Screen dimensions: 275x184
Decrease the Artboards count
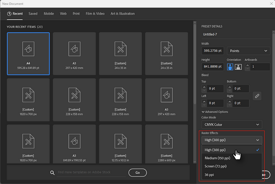[x=247, y=68]
